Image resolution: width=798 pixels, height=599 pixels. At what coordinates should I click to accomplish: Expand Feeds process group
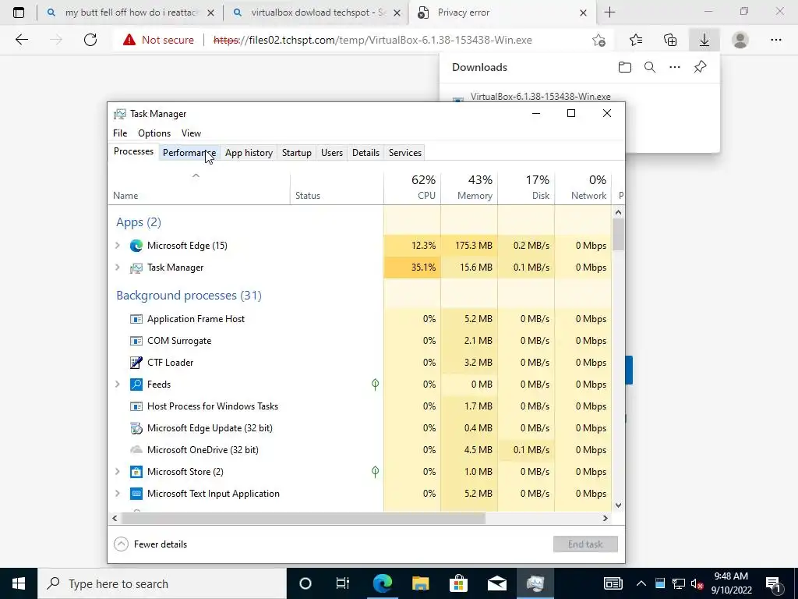[118, 384]
